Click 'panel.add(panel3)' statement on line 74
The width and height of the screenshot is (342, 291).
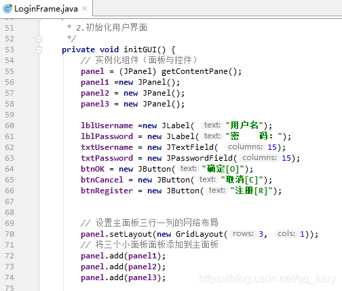click(123, 277)
